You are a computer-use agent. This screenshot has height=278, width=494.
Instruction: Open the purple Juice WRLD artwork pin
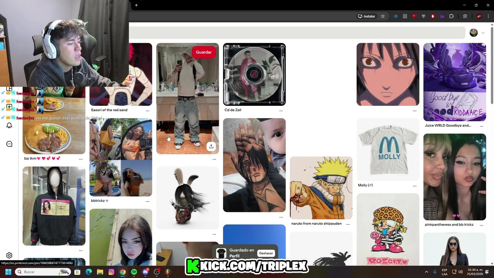coord(455,82)
